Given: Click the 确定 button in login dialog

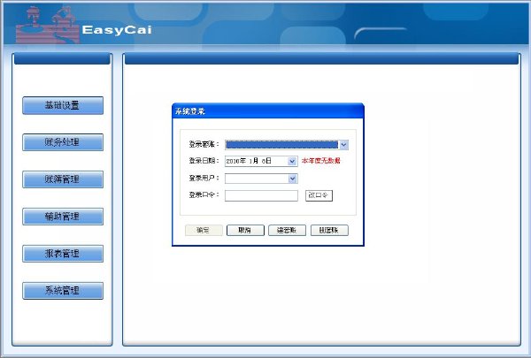Looking at the screenshot, I should [x=204, y=231].
